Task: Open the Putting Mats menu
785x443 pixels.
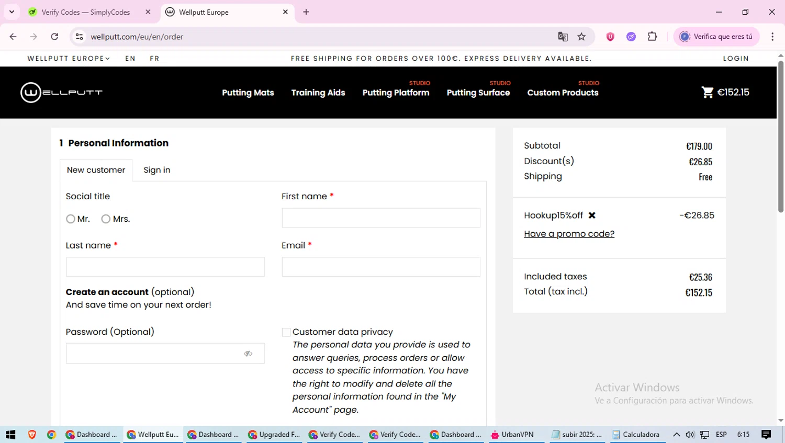Action: [x=248, y=93]
